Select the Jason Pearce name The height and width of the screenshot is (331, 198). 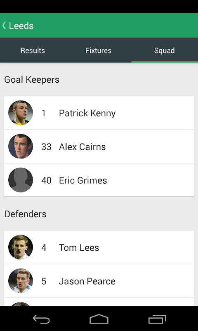click(x=87, y=281)
